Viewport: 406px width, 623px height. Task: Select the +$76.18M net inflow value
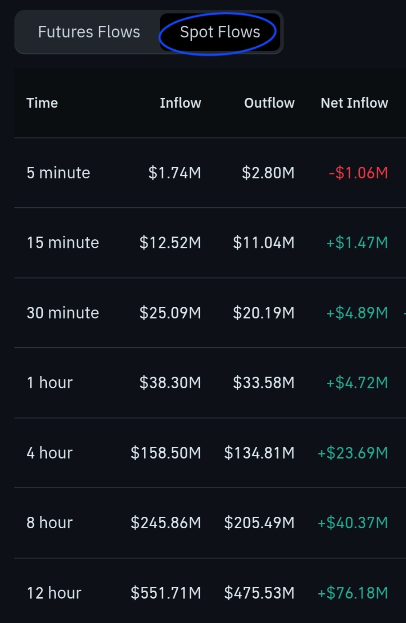pyautogui.click(x=353, y=593)
